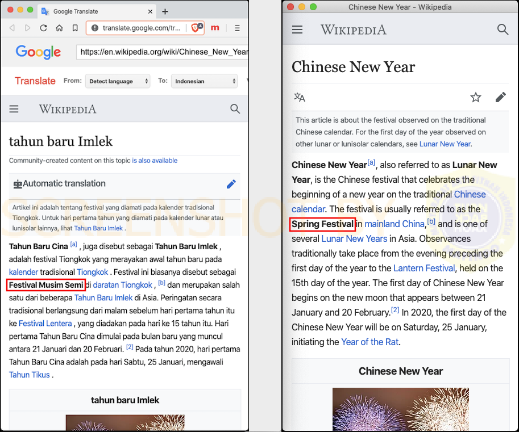519x432 pixels.
Task: Open the 'Lunar New Year' hatnote link
Action: 445,144
